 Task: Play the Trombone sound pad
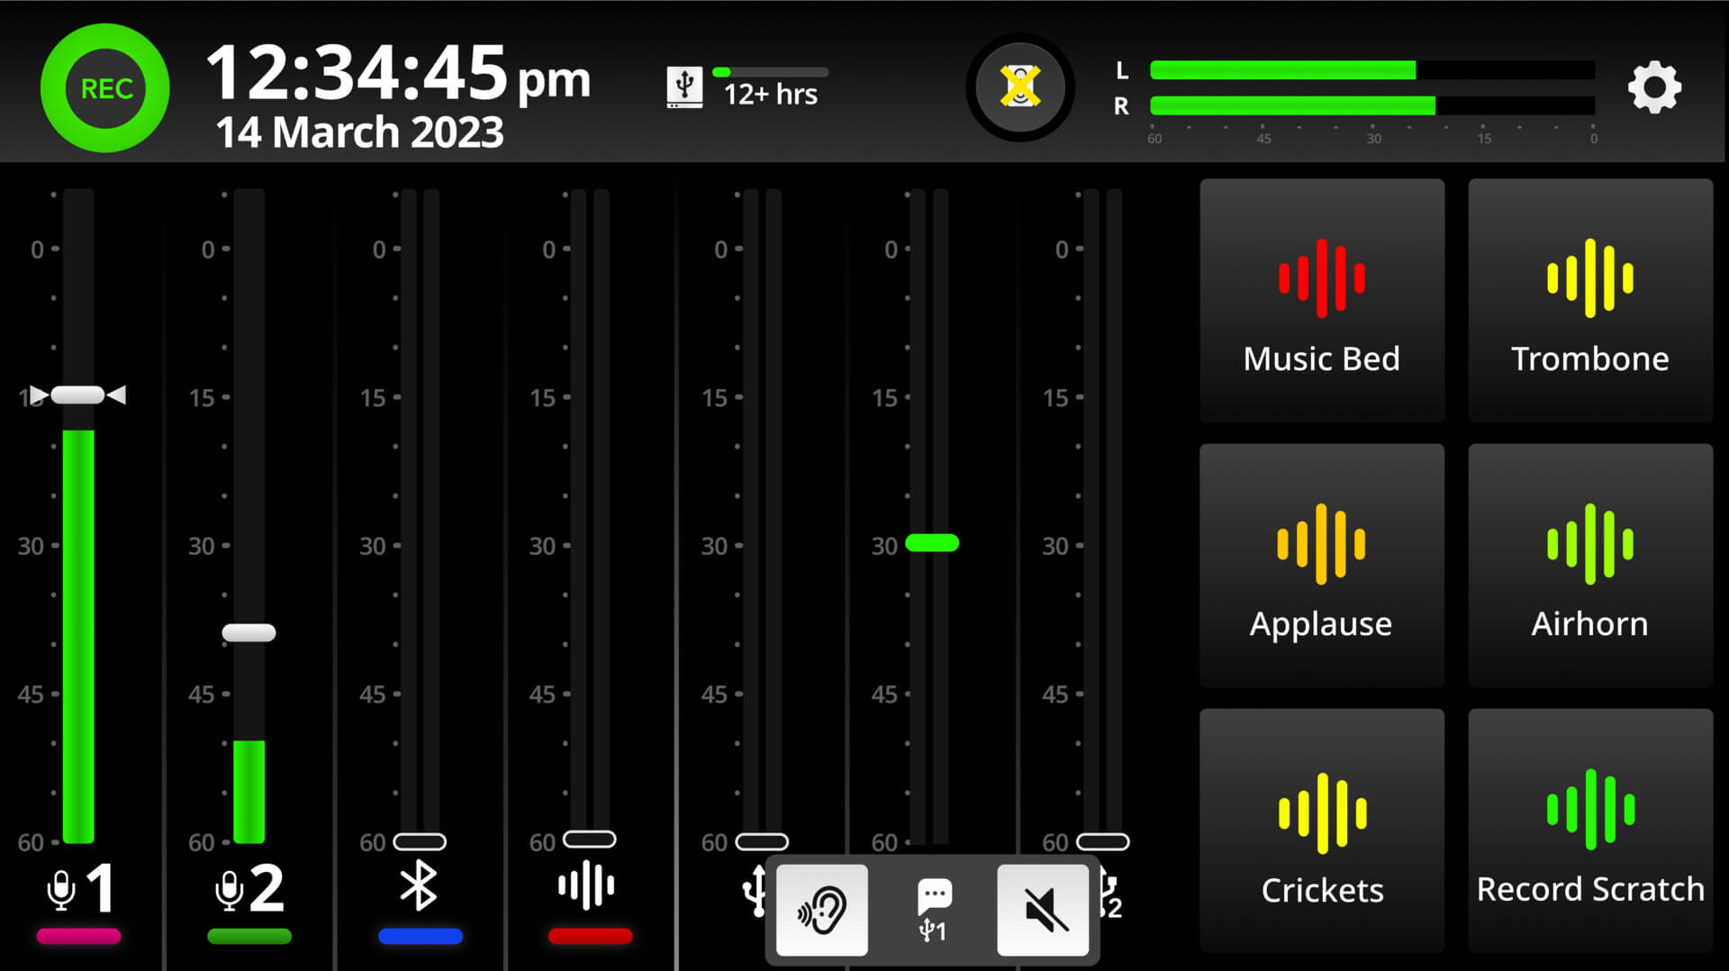(1589, 300)
